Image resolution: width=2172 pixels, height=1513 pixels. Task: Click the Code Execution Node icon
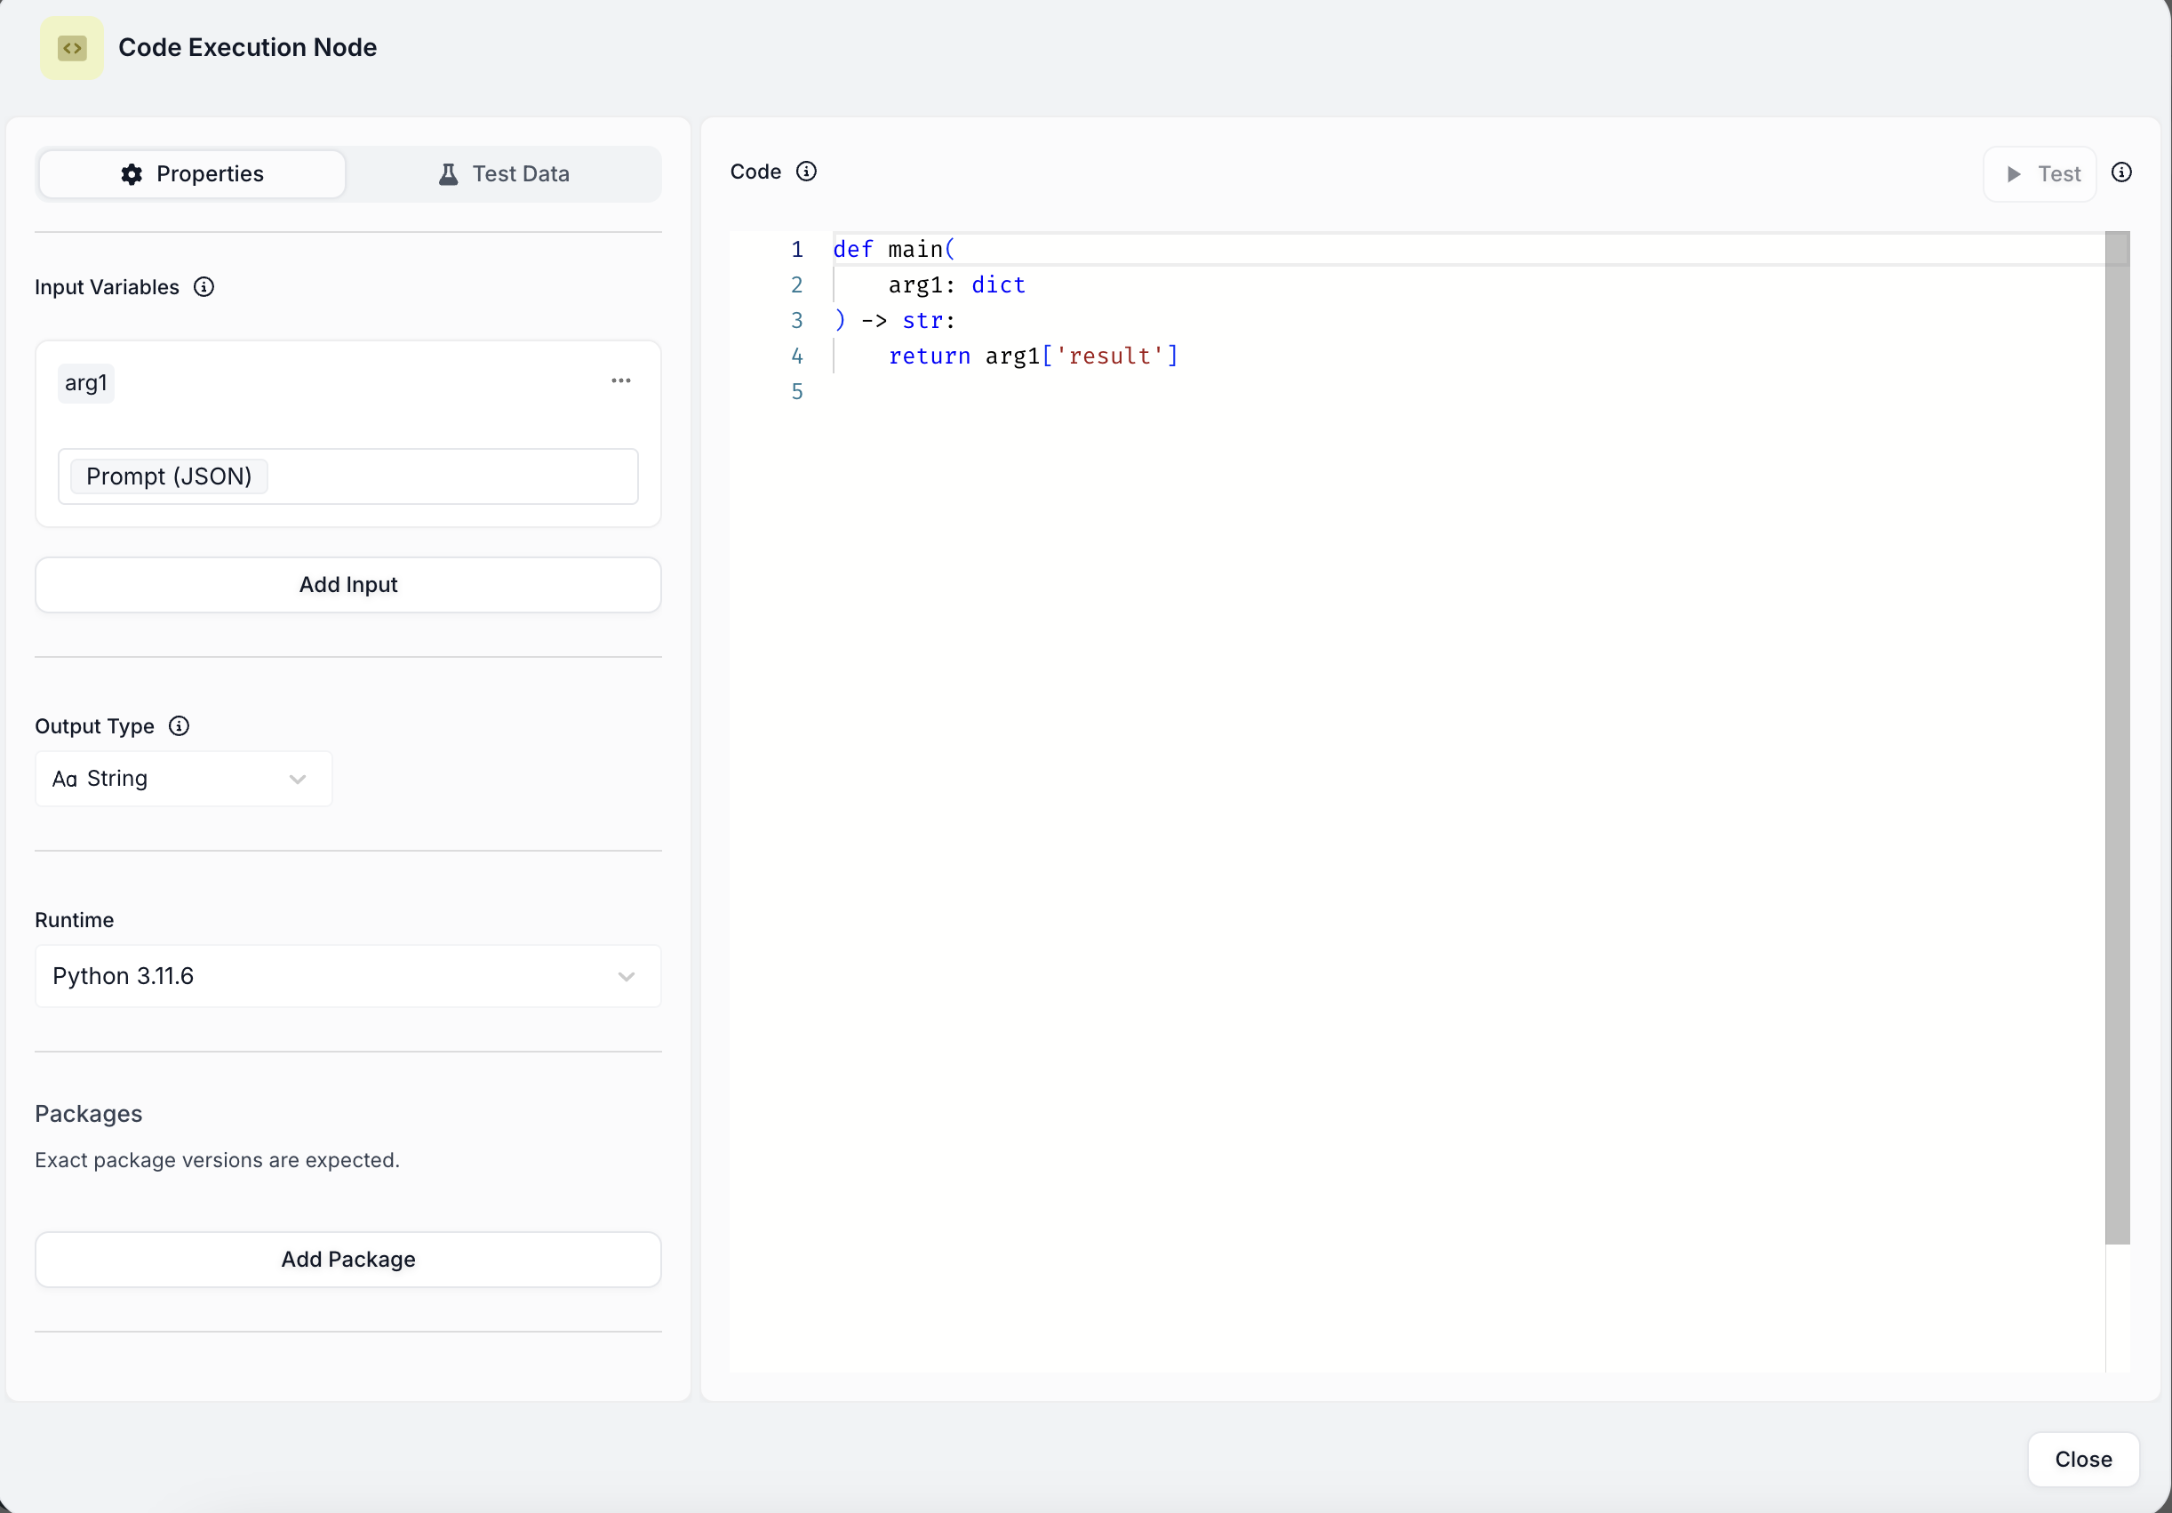coord(72,48)
